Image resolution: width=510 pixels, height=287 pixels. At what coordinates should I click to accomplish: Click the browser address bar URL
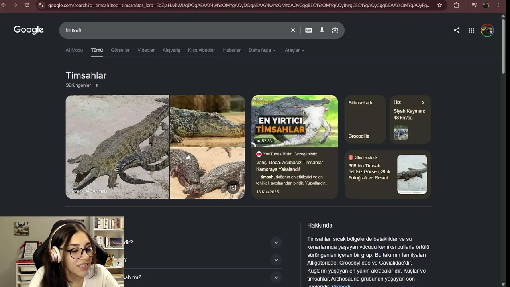(239, 5)
